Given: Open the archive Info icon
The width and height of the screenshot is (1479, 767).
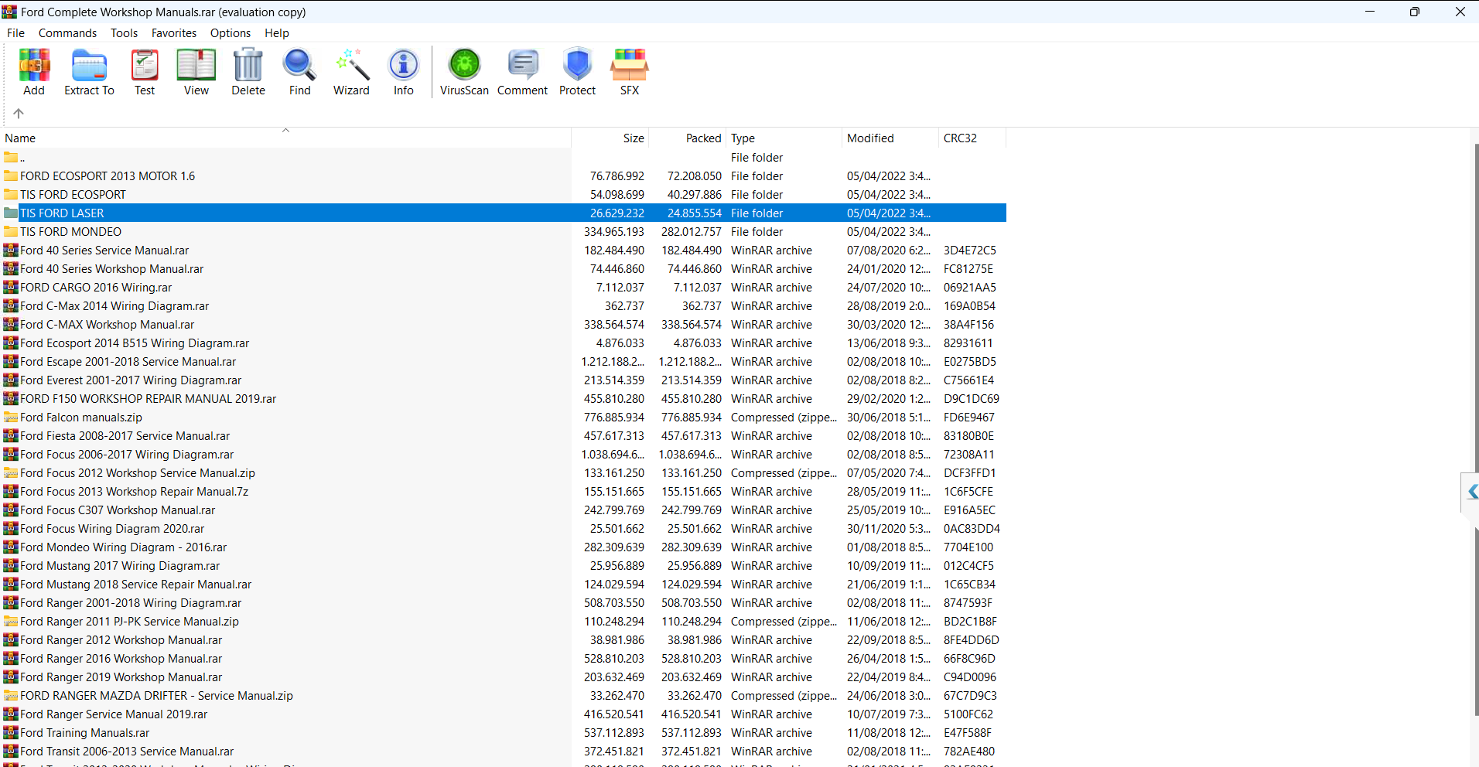Looking at the screenshot, I should coord(403,72).
